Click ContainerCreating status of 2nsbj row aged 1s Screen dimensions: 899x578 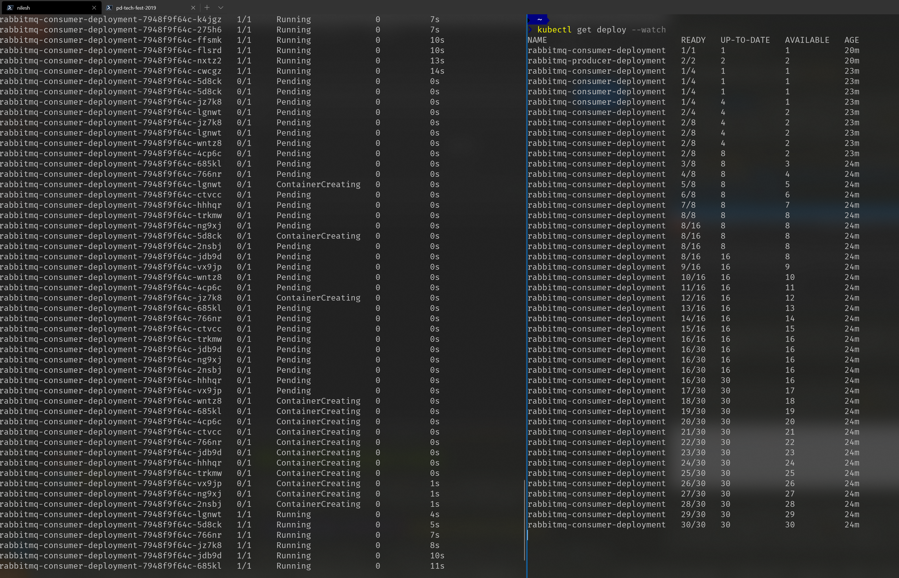318,504
